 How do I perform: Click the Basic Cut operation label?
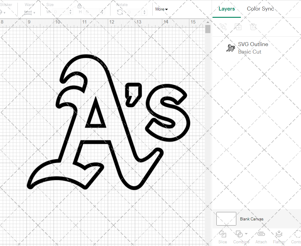250,52
